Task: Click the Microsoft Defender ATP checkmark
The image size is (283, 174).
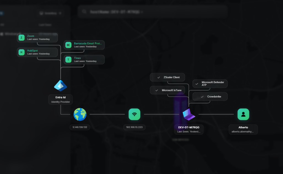Action: [197, 84]
